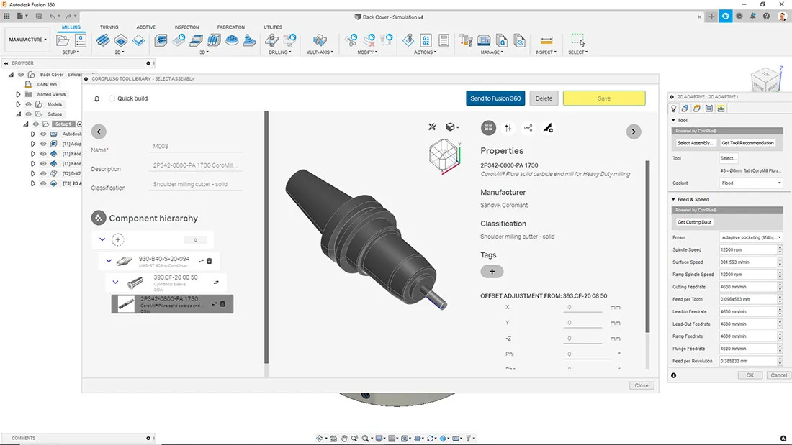Toggle visibility of [T3] 2D Adaptive operation
The width and height of the screenshot is (792, 445).
[43, 183]
